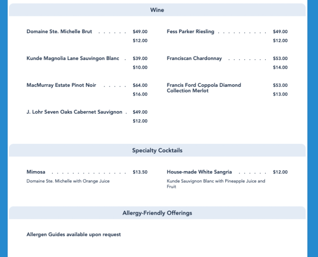Click the Specialty Cocktails section header

(x=157, y=151)
